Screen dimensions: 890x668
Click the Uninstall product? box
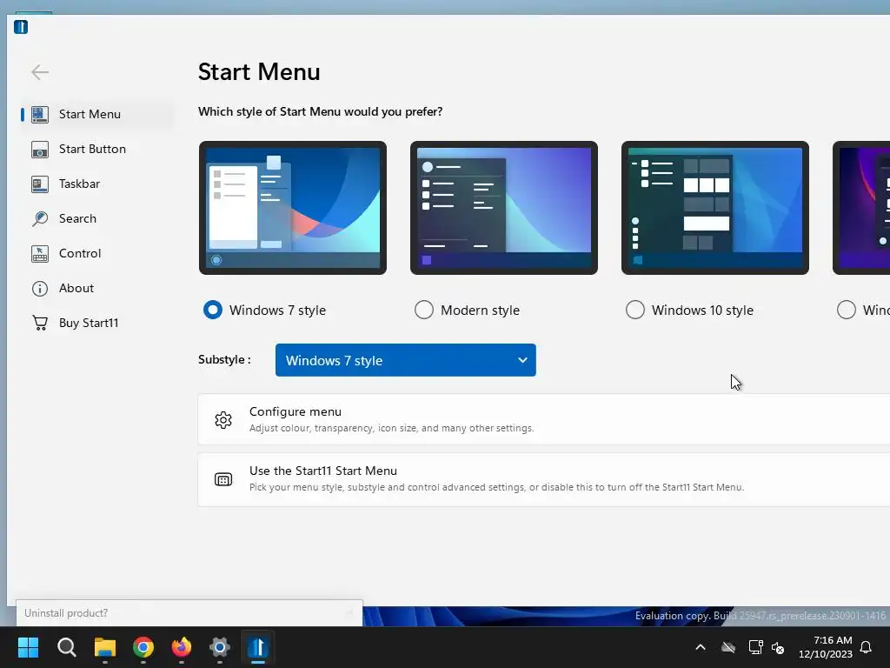(189, 613)
